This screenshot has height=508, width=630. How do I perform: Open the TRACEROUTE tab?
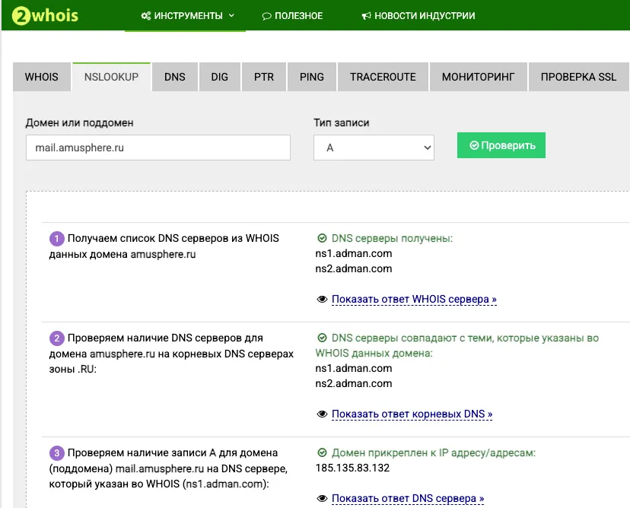point(383,77)
